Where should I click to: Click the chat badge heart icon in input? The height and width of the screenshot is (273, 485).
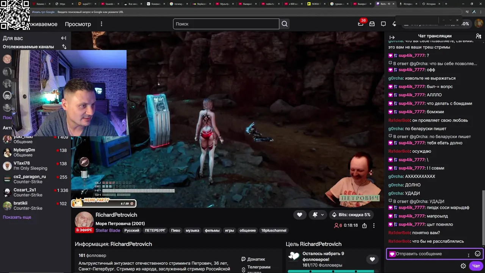pos(392,254)
